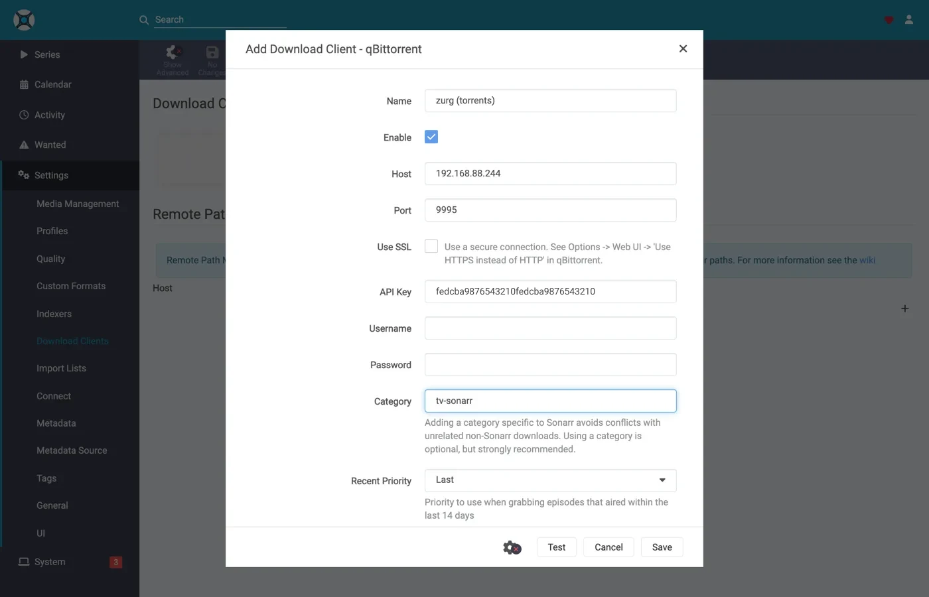Open the wiki link

(867, 260)
